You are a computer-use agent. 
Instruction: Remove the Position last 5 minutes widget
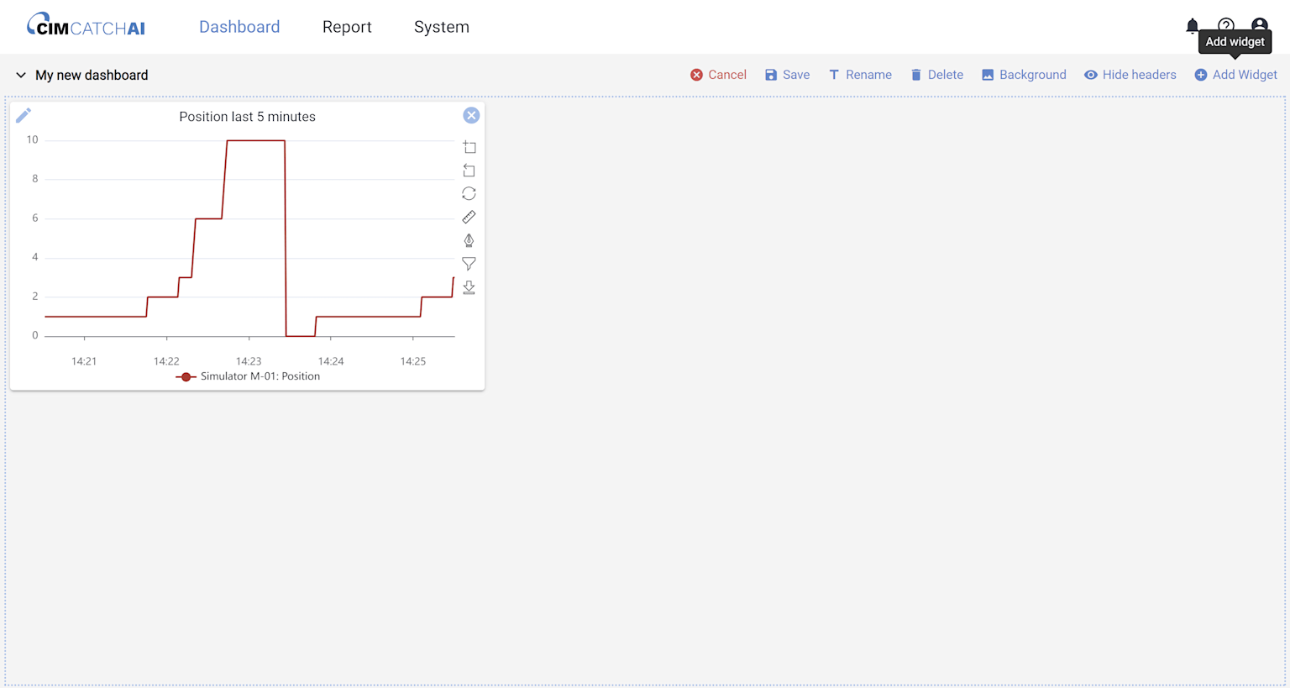pos(471,116)
